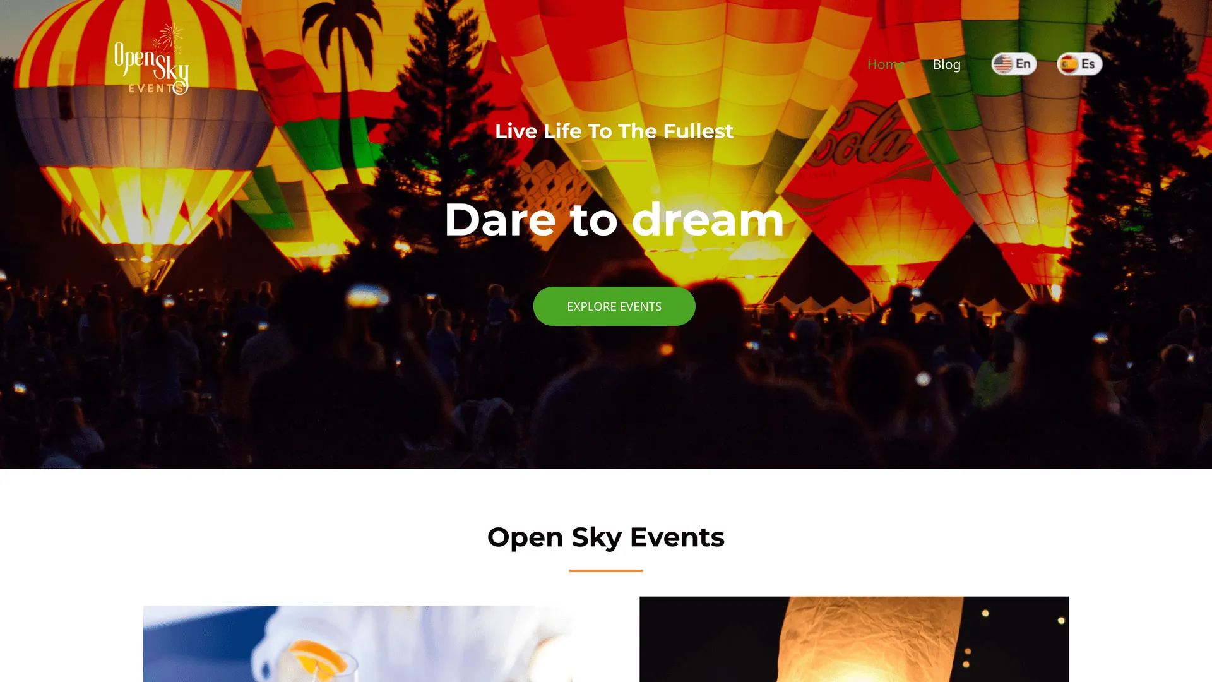Switch site language to English (En)
This screenshot has width=1212, height=682.
(x=1014, y=64)
